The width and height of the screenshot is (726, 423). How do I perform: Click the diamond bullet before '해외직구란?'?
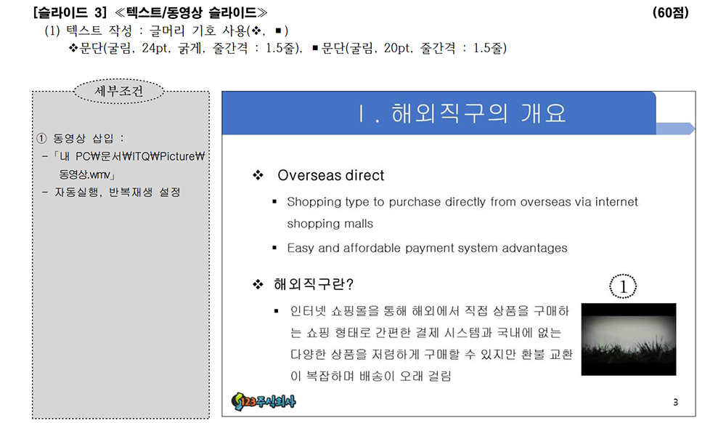258,284
